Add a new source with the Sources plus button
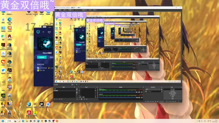The width and height of the screenshot is (219, 123). (77, 99)
